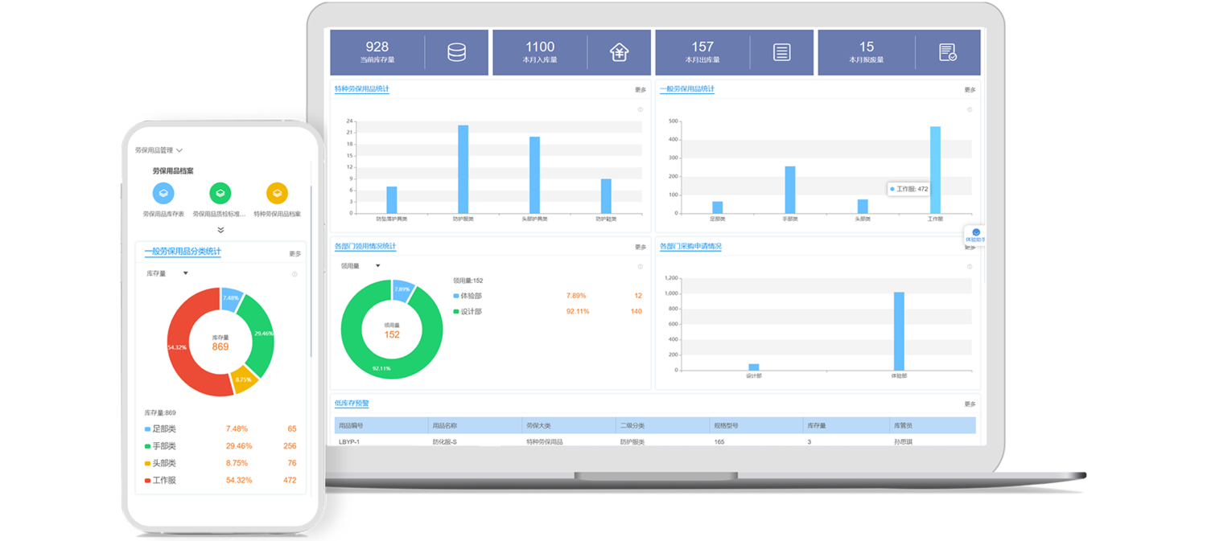
Task: Expand more icons with double chevron
Action: (220, 230)
